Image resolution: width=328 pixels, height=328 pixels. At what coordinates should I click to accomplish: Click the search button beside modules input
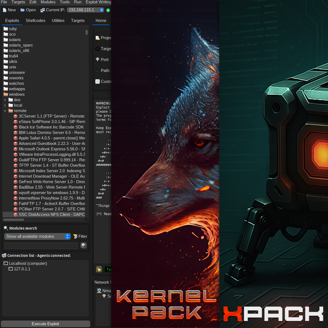pos(84,245)
